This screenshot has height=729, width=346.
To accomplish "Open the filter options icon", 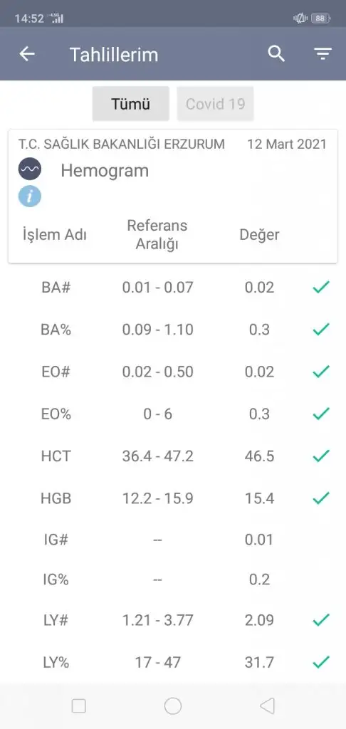I will pos(323,54).
